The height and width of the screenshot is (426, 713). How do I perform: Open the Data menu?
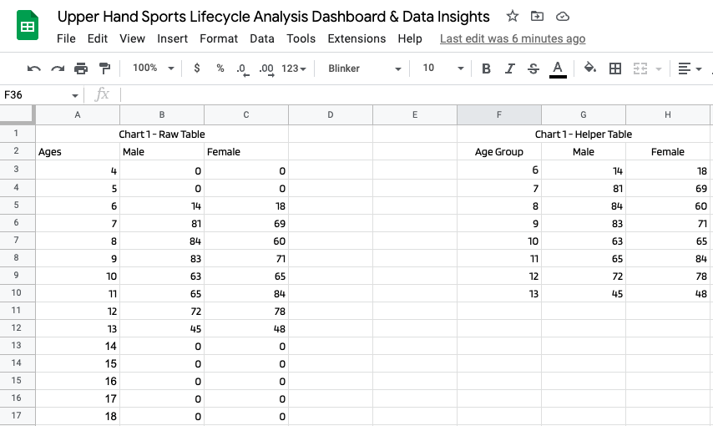tap(262, 38)
